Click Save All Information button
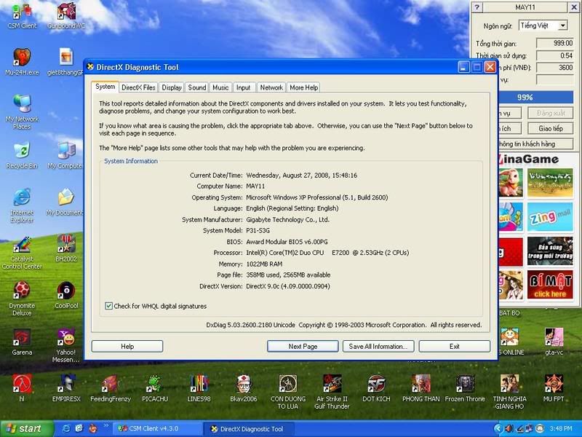The image size is (582, 437). point(378,347)
